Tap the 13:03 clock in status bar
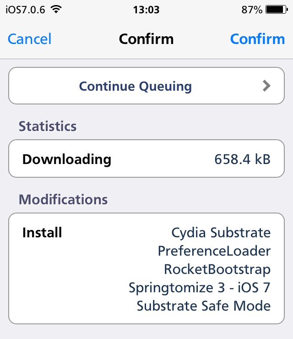The height and width of the screenshot is (339, 293). pos(146,10)
